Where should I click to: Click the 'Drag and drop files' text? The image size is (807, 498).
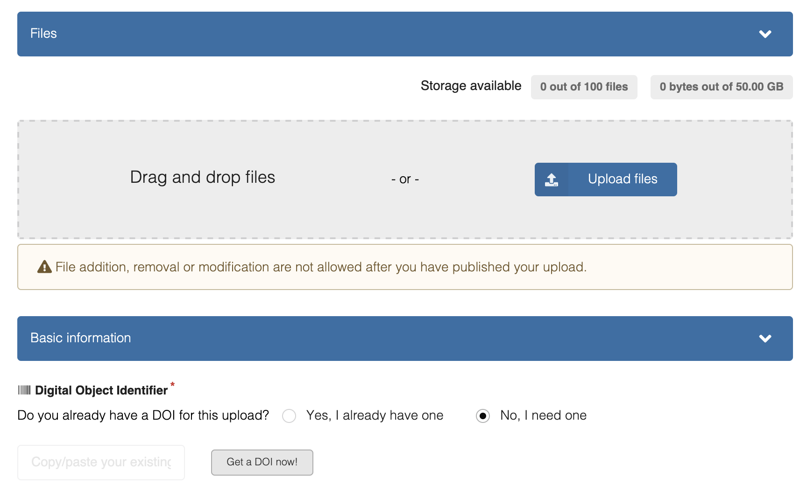click(203, 177)
